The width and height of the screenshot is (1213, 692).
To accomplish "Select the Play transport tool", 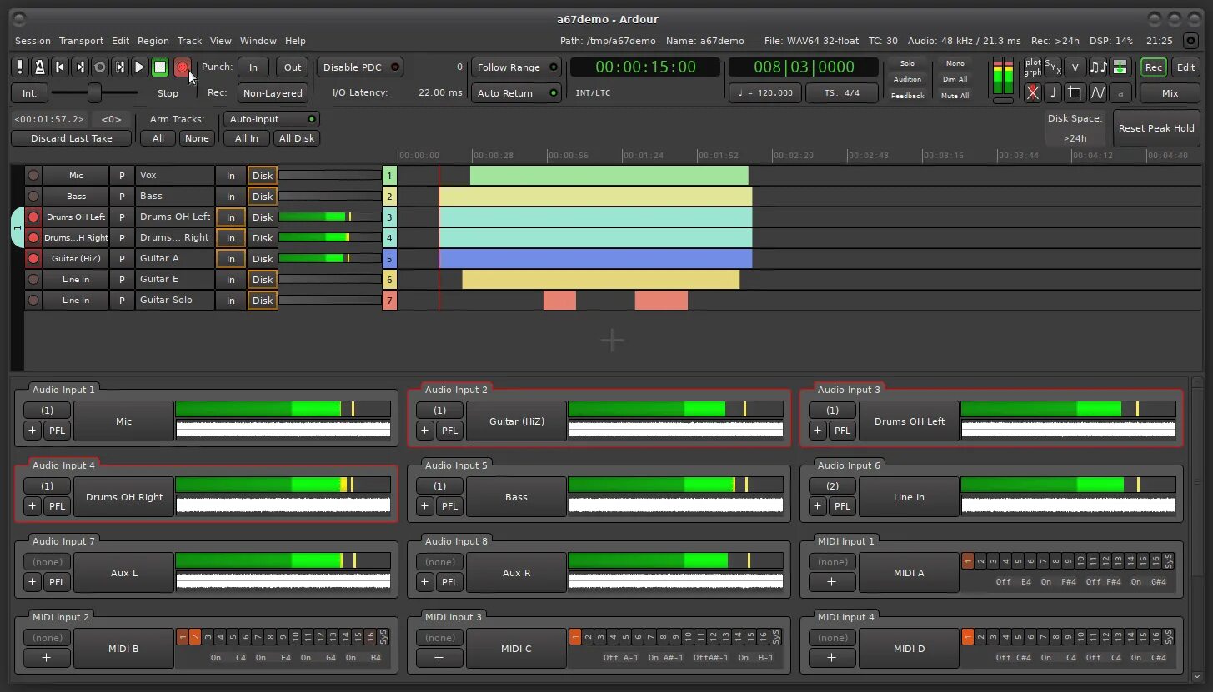I will (139, 67).
